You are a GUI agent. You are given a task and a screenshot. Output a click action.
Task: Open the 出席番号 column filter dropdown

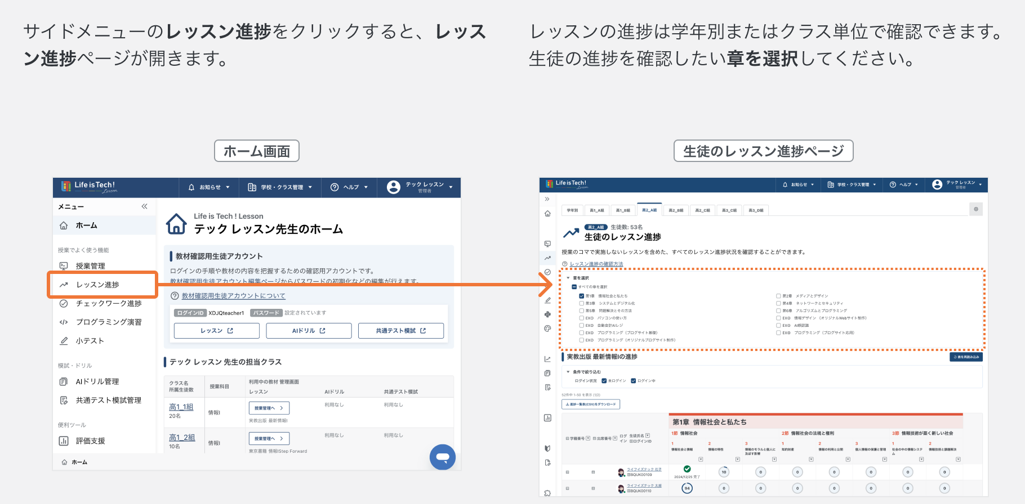pyautogui.click(x=615, y=438)
